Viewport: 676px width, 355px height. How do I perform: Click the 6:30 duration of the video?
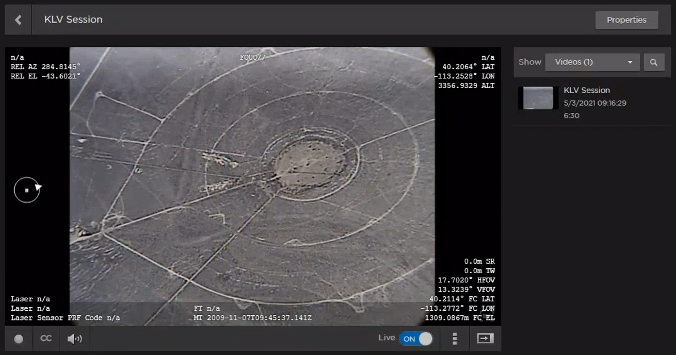pos(571,116)
